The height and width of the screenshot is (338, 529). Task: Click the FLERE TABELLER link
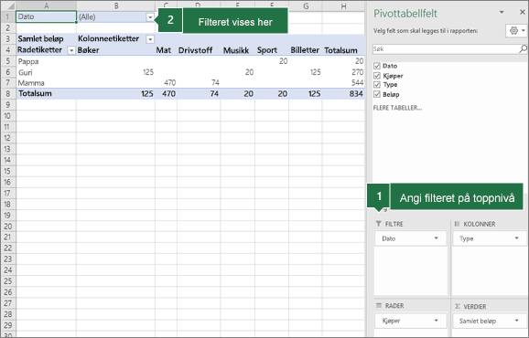click(x=397, y=108)
